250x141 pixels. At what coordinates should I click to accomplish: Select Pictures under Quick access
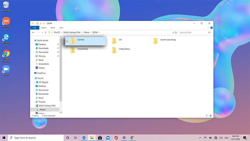[x=40, y=56]
